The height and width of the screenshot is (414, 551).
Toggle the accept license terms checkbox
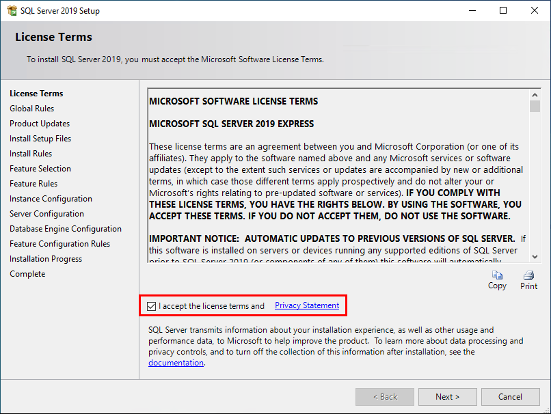151,306
